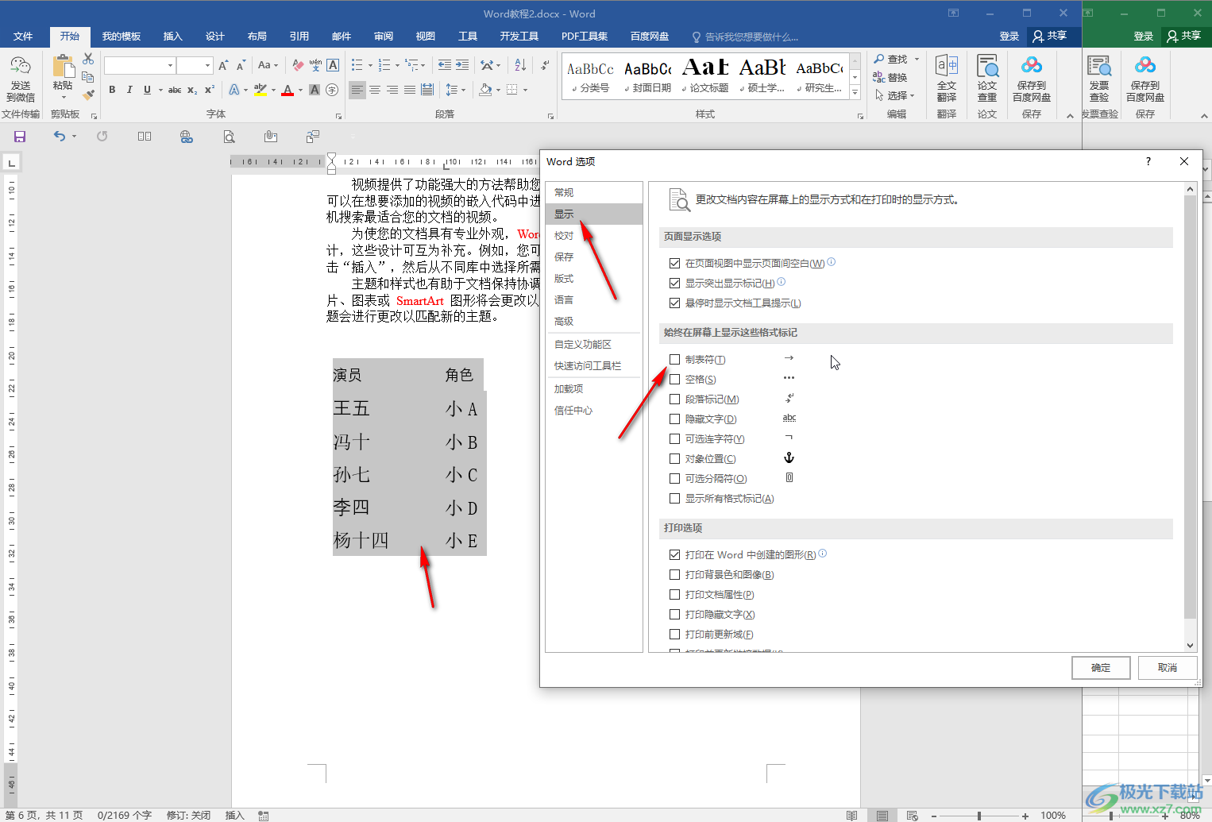Click the red font color button
This screenshot has height=822, width=1212.
288,90
